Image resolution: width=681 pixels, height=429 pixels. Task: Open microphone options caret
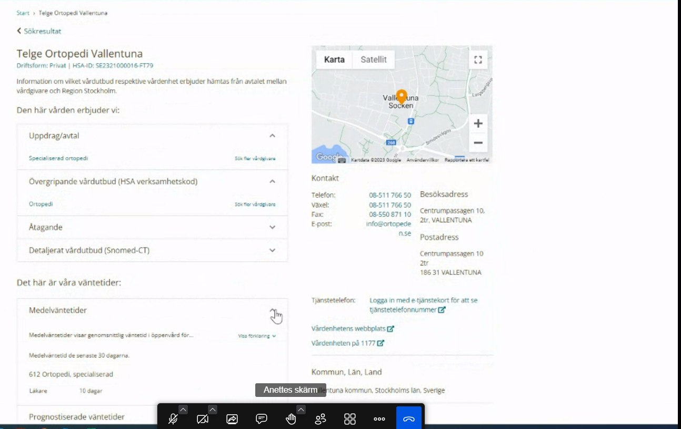(x=183, y=410)
